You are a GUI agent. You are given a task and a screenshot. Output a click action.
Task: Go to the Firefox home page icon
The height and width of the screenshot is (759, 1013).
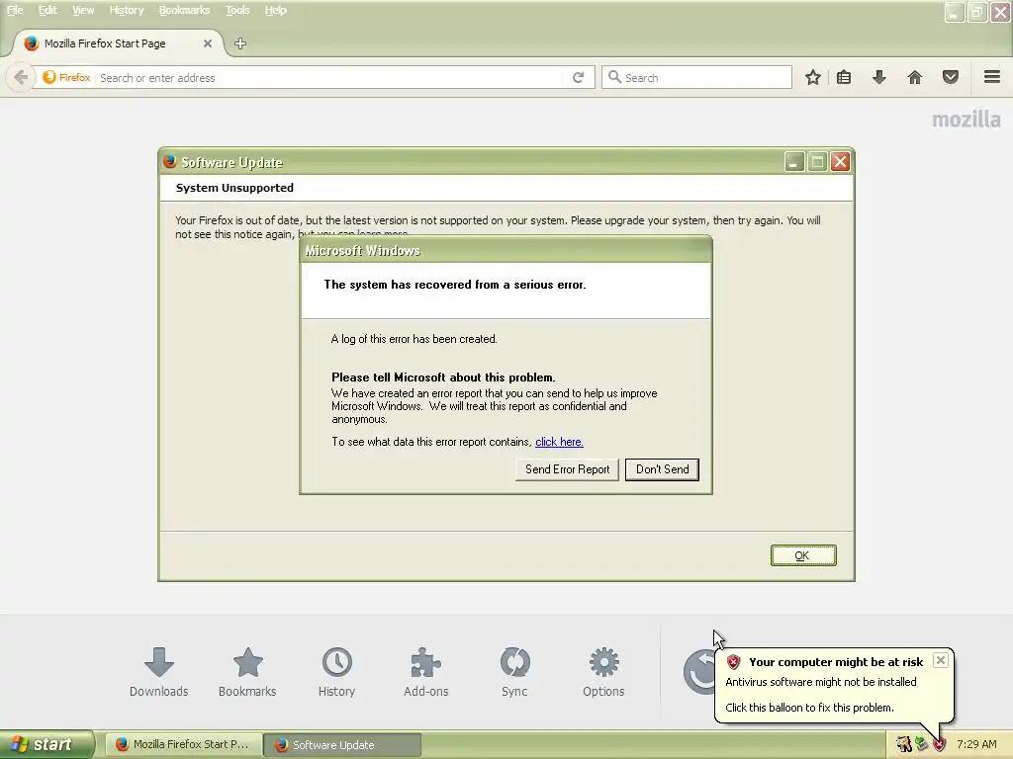[915, 77]
